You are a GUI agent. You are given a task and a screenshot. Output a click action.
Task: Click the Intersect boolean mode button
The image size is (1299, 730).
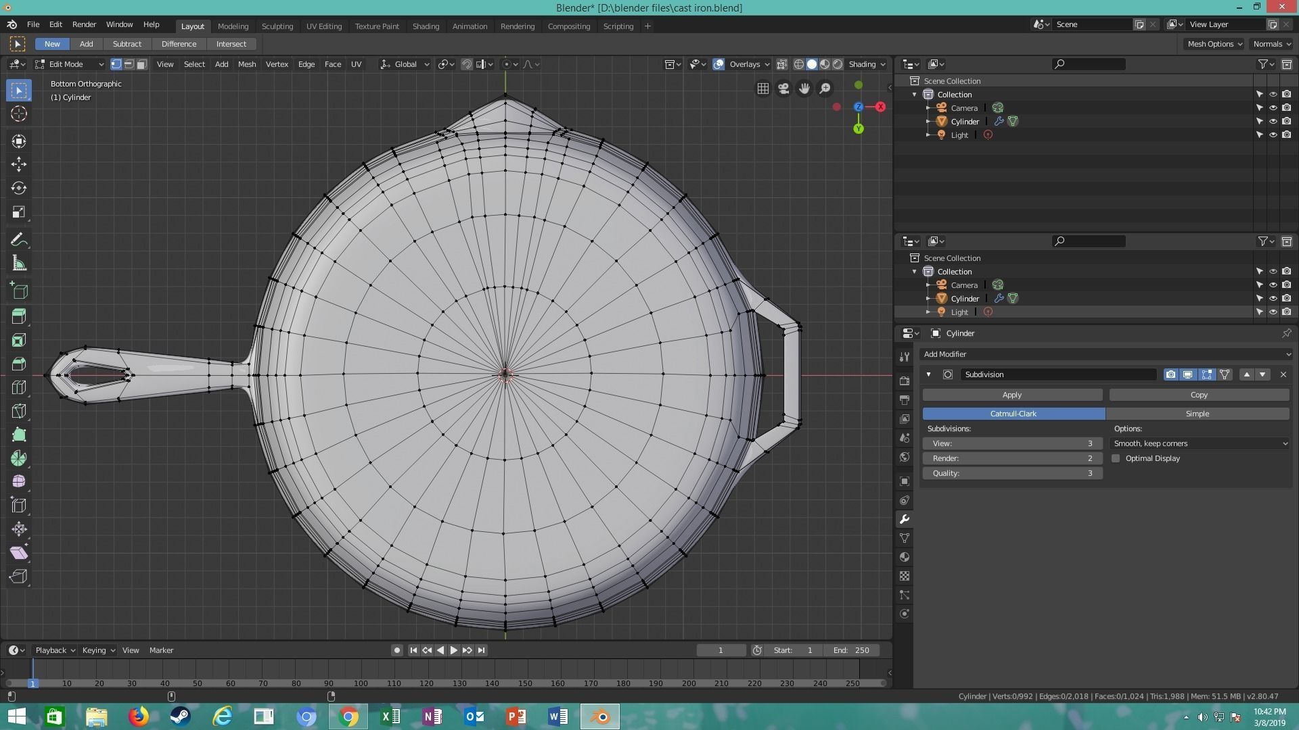(231, 44)
